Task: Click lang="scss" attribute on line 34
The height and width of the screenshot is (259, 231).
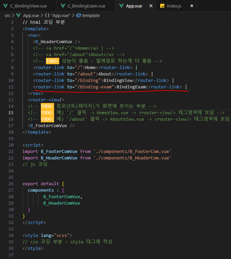Action: (x=55, y=236)
